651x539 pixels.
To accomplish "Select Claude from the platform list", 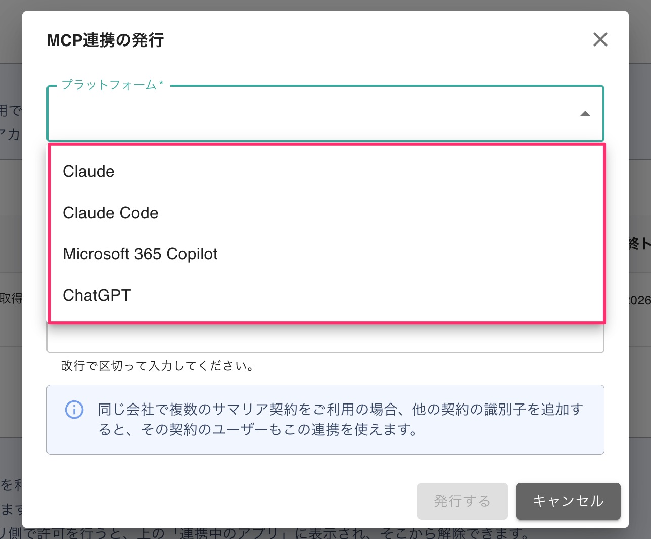I will point(326,172).
